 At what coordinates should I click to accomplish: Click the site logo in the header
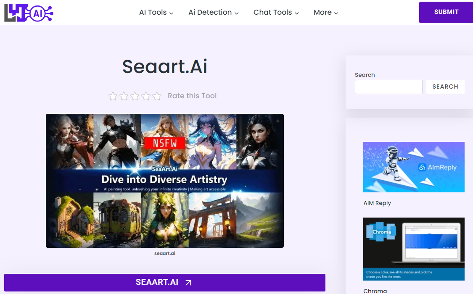[x=28, y=12]
